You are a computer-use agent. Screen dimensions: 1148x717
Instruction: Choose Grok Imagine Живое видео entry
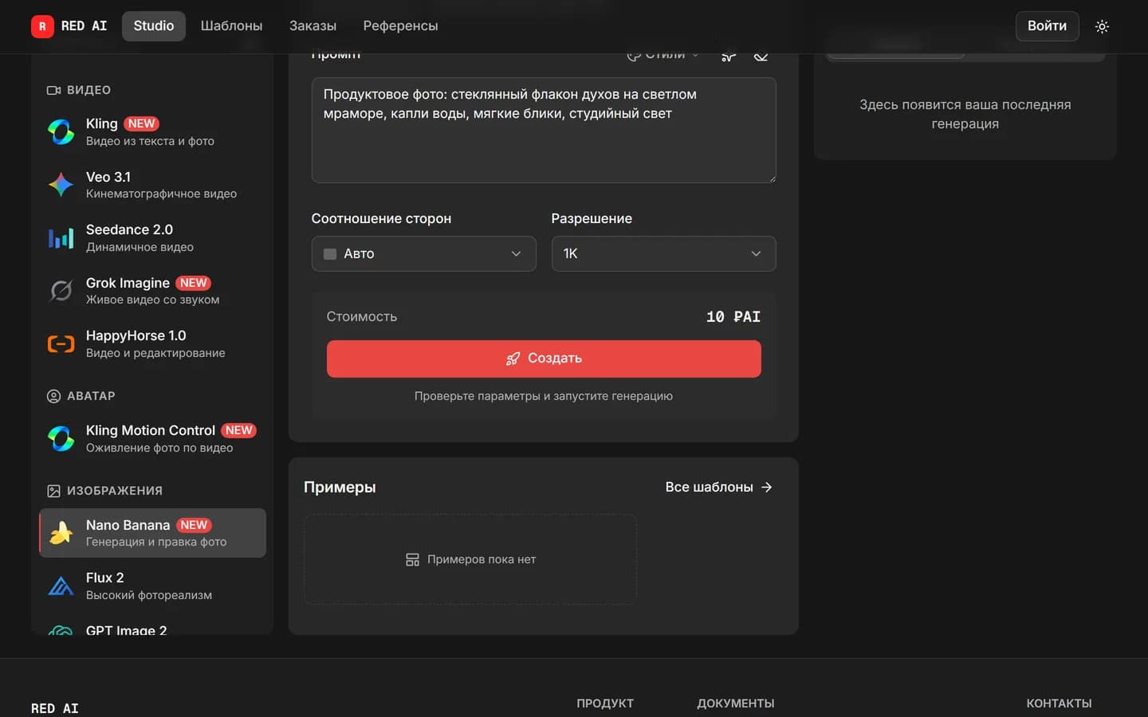(x=152, y=291)
